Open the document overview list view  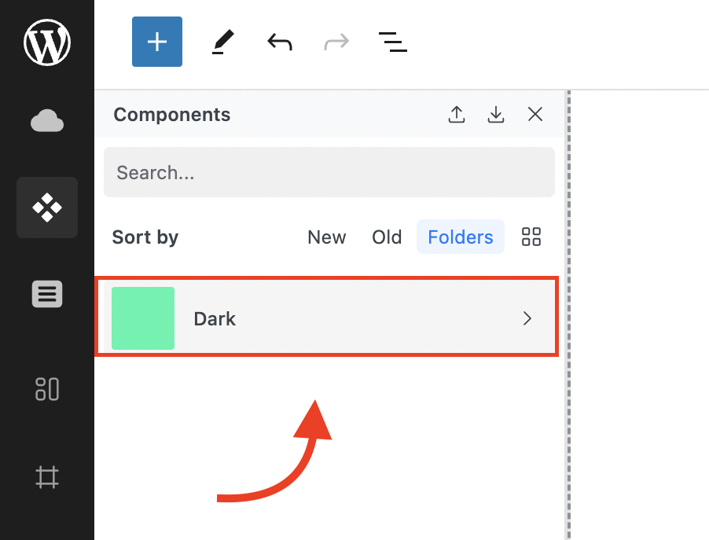tap(393, 42)
